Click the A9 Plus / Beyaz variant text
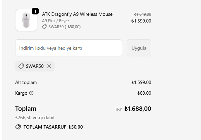 pyautogui.click(x=56, y=21)
